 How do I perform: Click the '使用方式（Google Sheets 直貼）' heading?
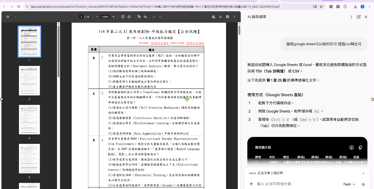click(x=275, y=95)
